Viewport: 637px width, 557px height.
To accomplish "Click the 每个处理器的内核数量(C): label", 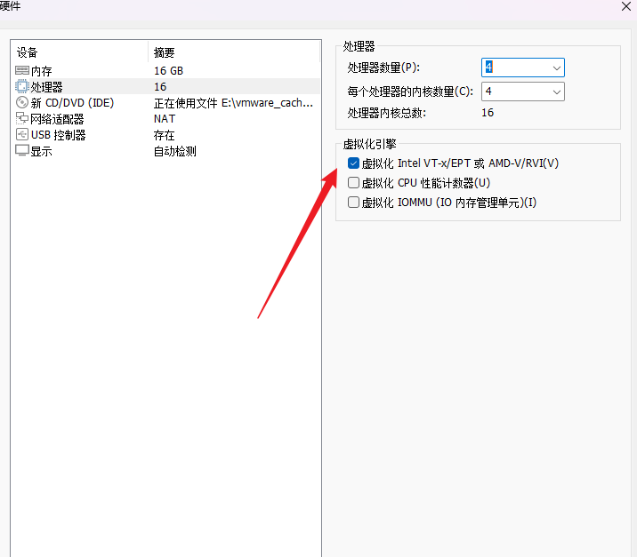I will [x=410, y=92].
